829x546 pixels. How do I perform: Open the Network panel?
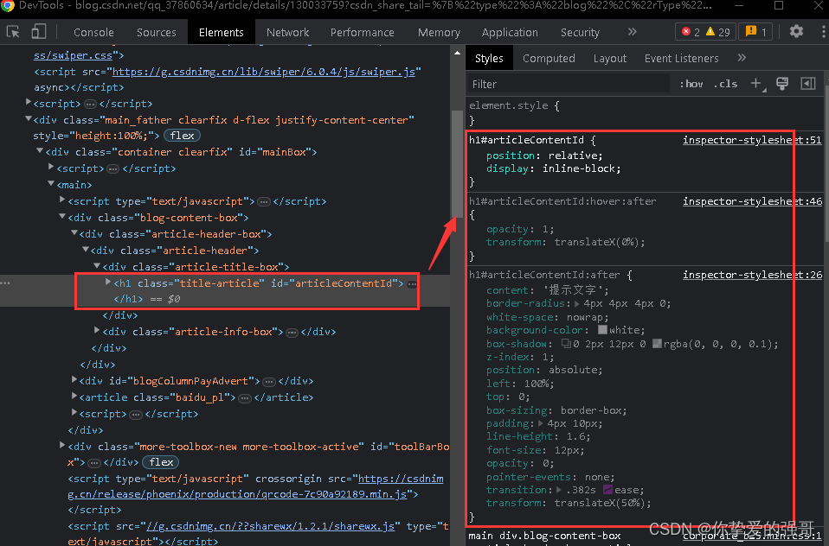(x=287, y=32)
